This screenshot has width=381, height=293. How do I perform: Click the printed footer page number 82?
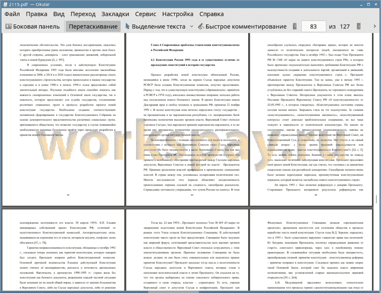point(68,195)
